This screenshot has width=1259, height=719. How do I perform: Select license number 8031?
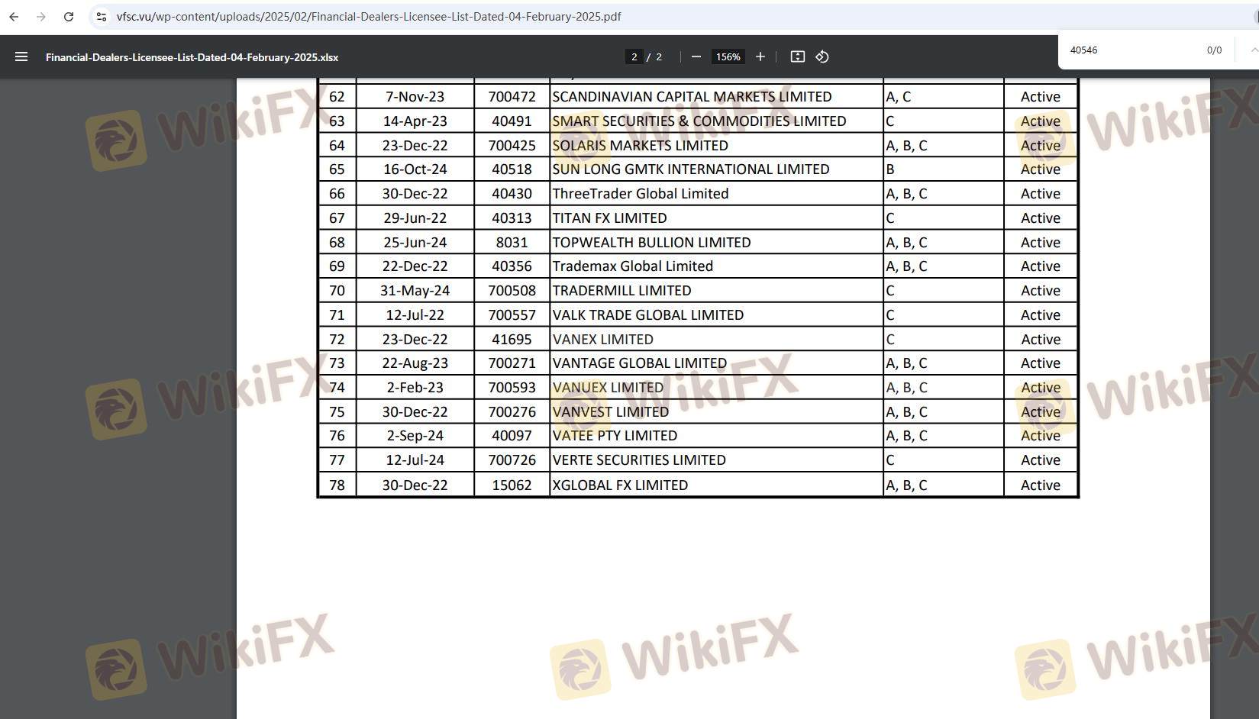pyautogui.click(x=512, y=243)
